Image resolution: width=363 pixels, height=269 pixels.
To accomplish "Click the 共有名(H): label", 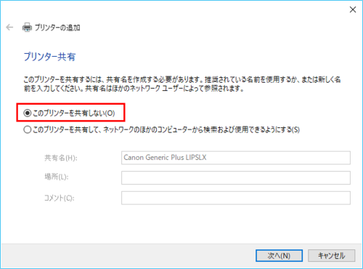I will coord(61,158).
